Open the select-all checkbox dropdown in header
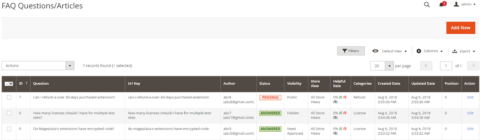 click(x=11, y=84)
